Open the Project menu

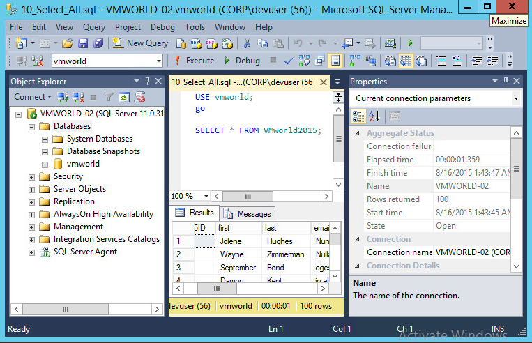[x=128, y=27]
